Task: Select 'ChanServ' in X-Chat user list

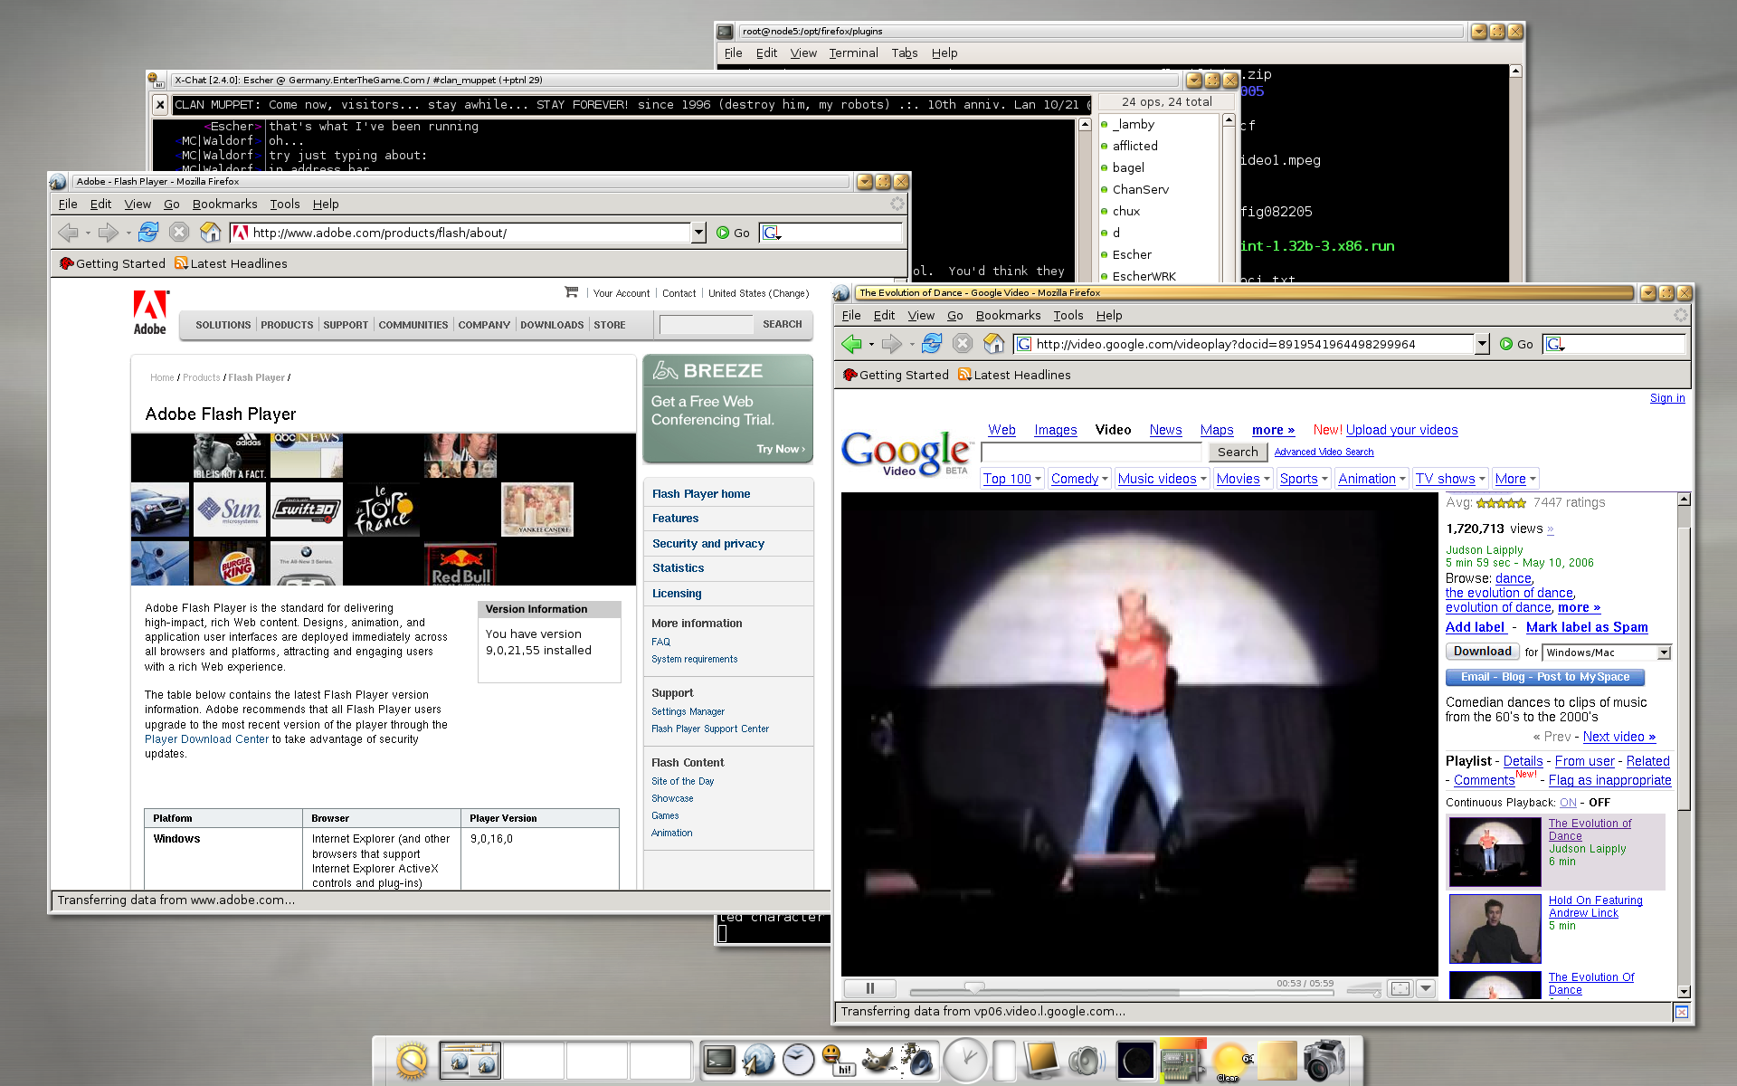Action: (1140, 189)
